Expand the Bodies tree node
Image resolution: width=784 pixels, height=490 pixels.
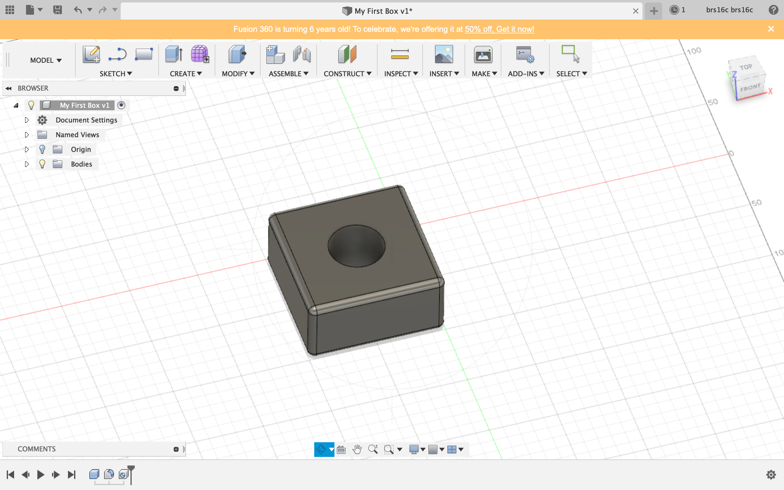pyautogui.click(x=27, y=164)
